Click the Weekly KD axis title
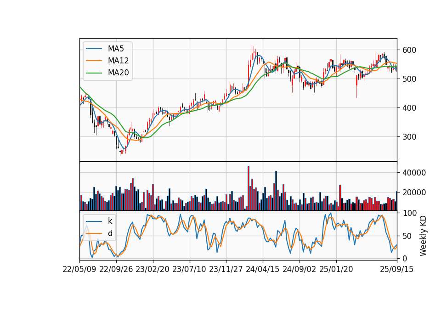This screenshot has width=441, height=317. click(x=423, y=236)
